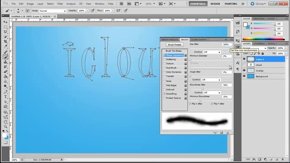Open Size Jitter Control dropdown
Image resolution: width=290 pixels, height=163 pixels.
click(x=212, y=52)
